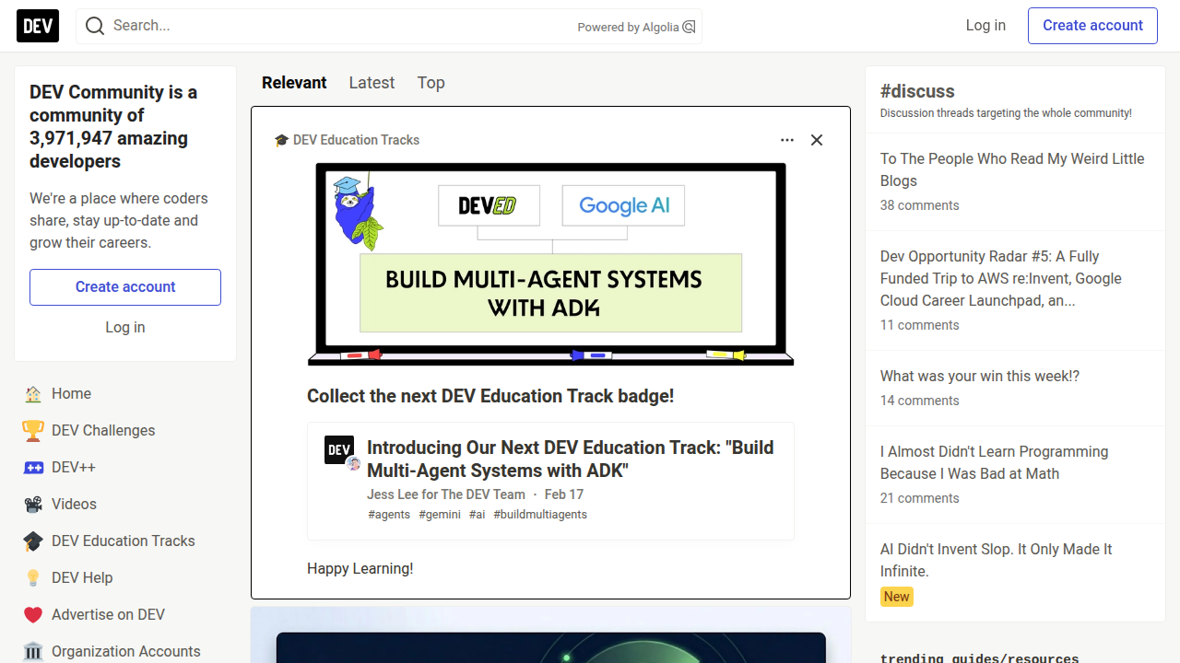Open DEV Education Tracks sidebar link

125,541
